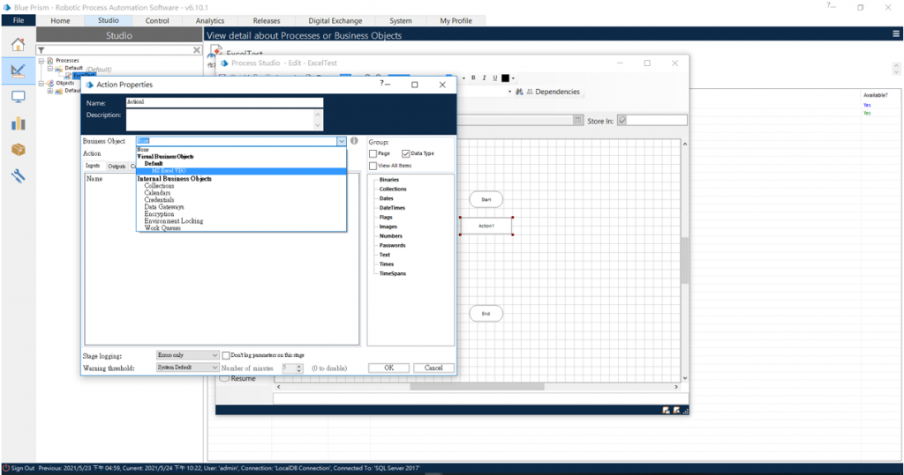Choose Calendars internal business object
The width and height of the screenshot is (904, 475).
(157, 193)
